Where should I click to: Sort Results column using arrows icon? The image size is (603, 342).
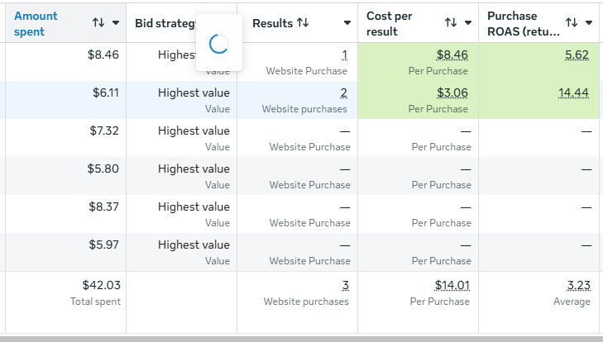coord(303,22)
